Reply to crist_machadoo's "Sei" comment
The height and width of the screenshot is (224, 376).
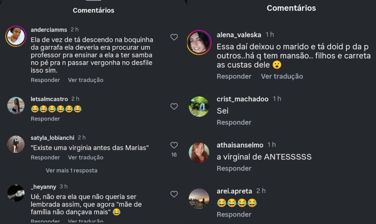tap(234, 122)
